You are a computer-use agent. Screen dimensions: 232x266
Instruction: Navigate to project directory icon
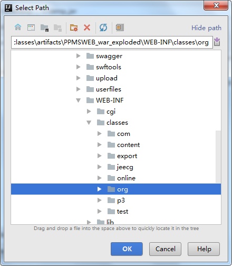click(44, 27)
